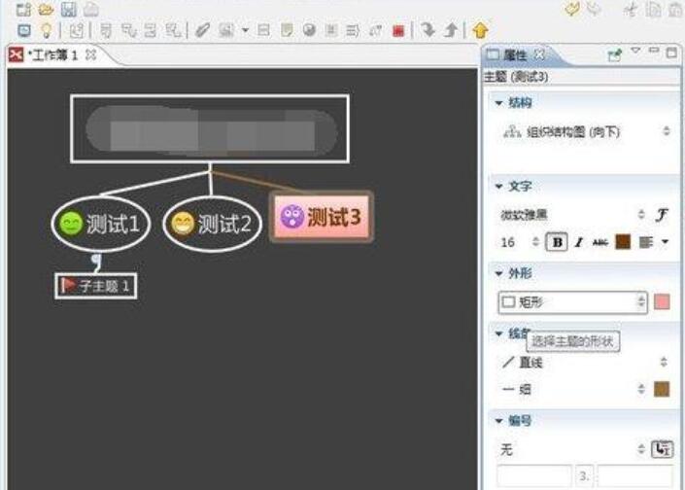Open the 细 line width dropdown
This screenshot has height=490, width=685.
(572, 389)
